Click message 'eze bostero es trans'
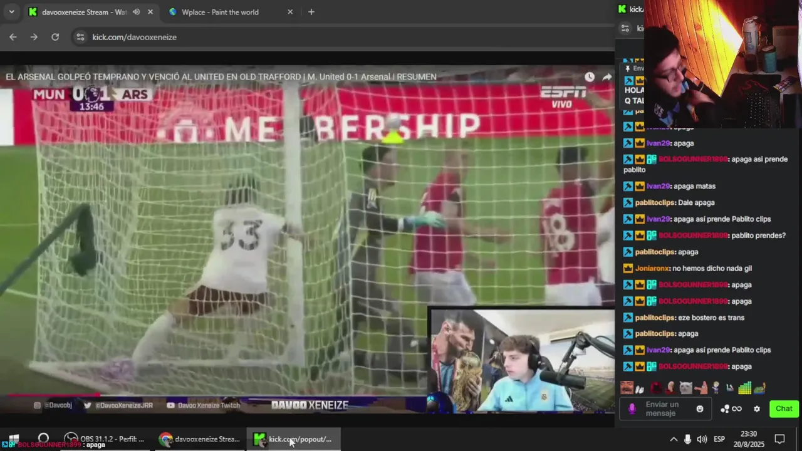The height and width of the screenshot is (451, 802). (x=711, y=318)
